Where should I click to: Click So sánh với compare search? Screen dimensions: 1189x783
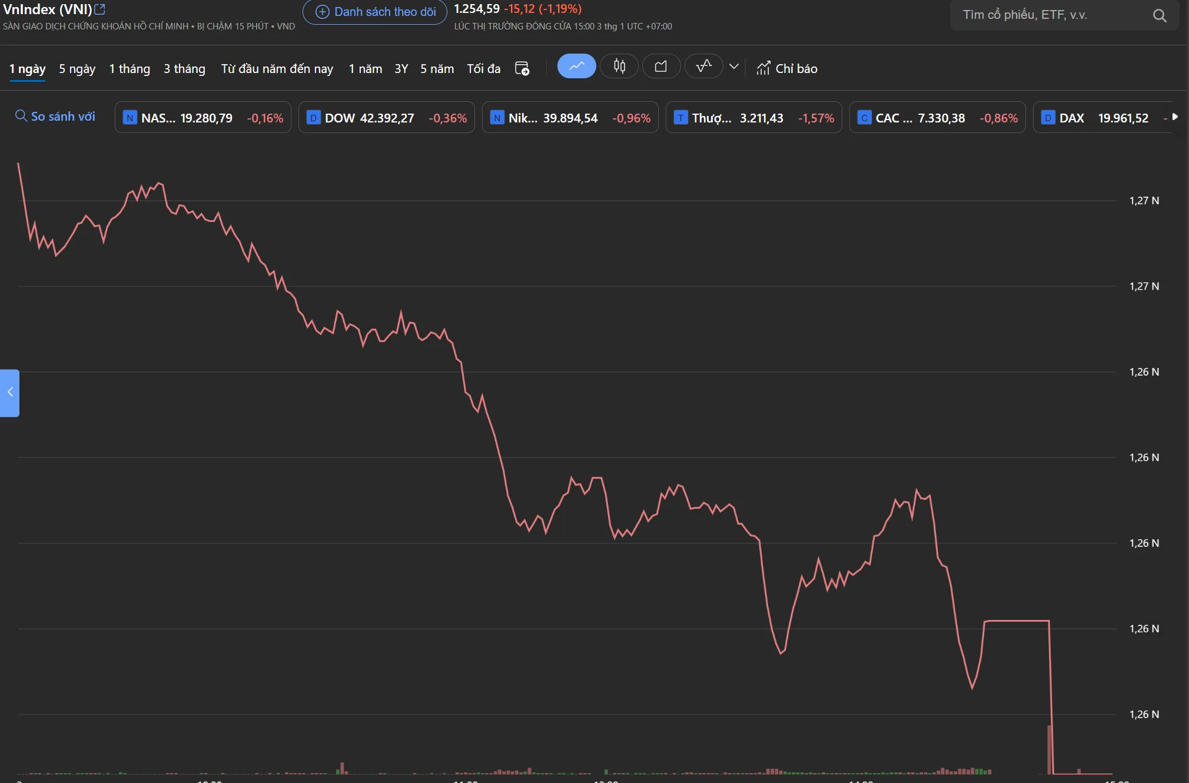(x=55, y=117)
